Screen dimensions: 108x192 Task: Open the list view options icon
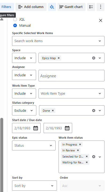point(91,7)
